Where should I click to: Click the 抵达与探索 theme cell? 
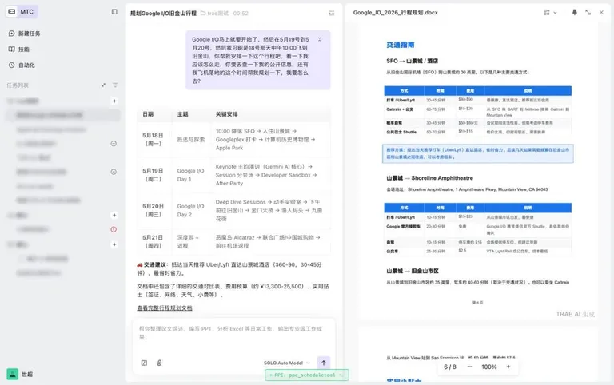pos(191,139)
